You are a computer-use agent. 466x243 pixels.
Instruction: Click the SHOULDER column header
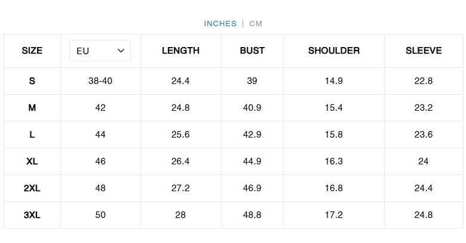[334, 51]
